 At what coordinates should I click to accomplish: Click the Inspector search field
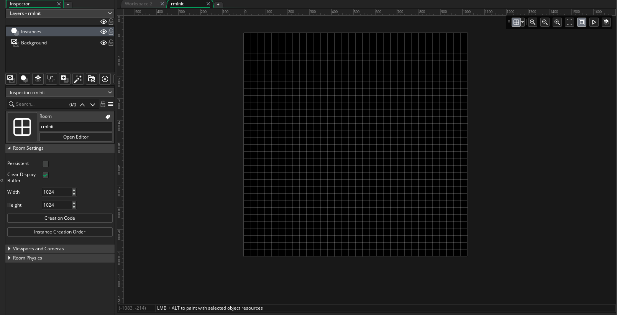(41, 104)
